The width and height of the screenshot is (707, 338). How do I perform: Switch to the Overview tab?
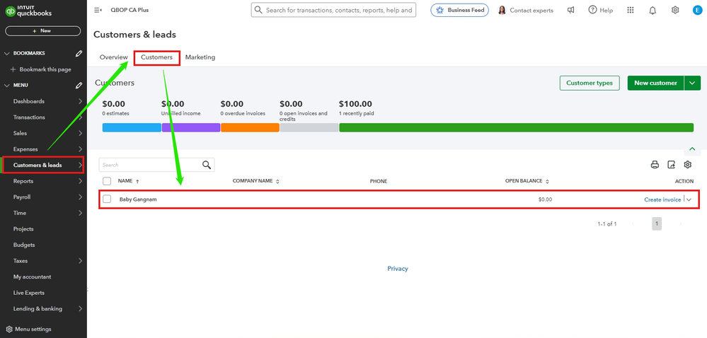[114, 57]
